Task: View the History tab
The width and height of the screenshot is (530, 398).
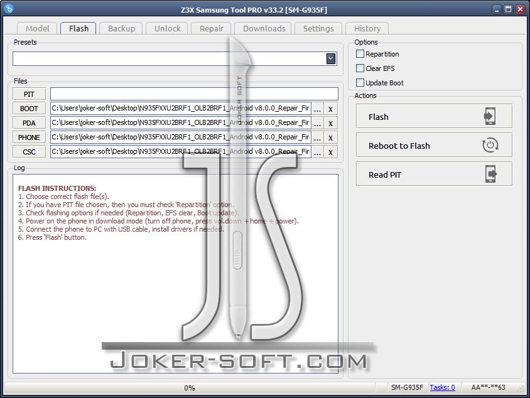Action: tap(367, 28)
